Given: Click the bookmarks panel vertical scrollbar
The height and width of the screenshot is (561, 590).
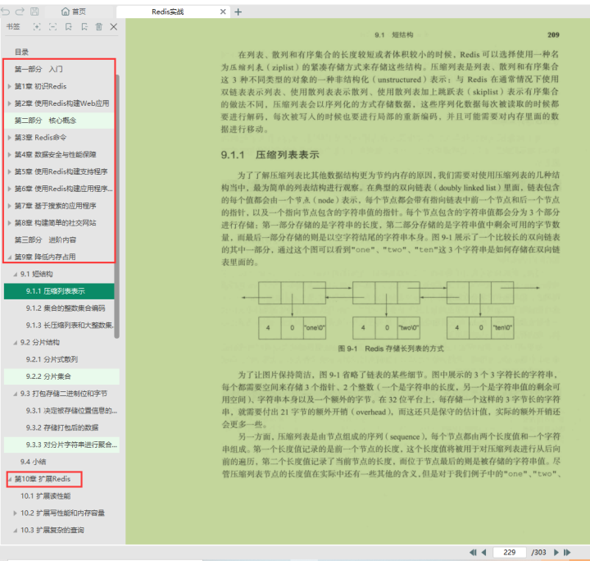Looking at the screenshot, I should tap(116, 206).
